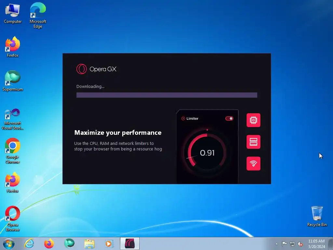Show hidden system tray icons

tap(276, 244)
